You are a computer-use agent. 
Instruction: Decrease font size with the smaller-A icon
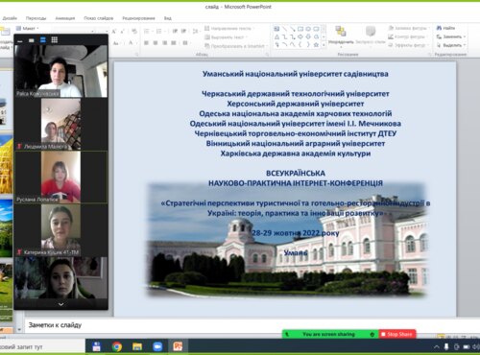tap(122, 32)
